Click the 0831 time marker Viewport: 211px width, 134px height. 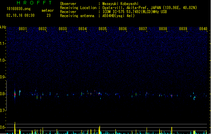(x=23, y=29)
